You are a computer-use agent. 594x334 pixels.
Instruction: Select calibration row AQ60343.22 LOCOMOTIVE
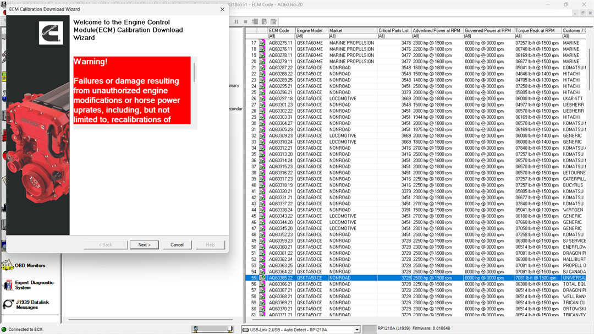tap(342, 216)
